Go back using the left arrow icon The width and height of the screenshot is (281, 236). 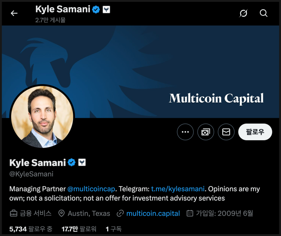tap(14, 13)
